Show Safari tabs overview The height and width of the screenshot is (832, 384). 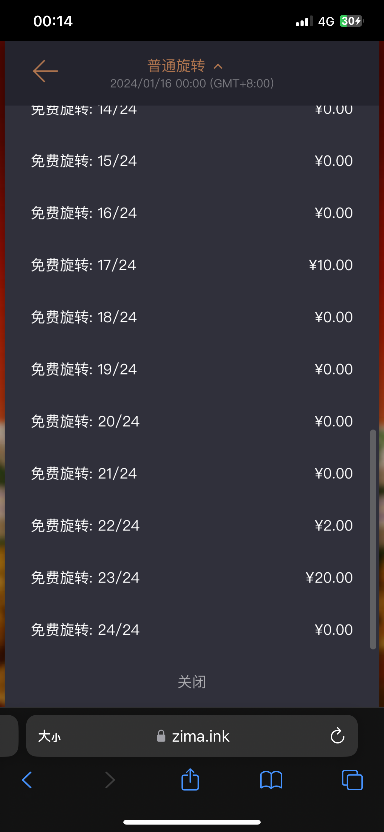352,780
